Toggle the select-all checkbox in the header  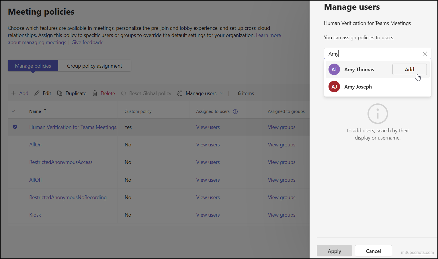(13, 111)
